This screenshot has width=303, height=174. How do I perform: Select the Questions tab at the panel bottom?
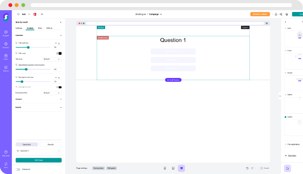(27, 144)
